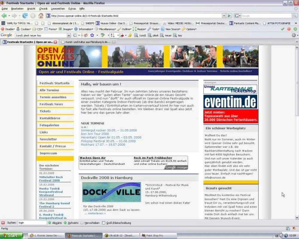Click Abwärts to find the next match

55,223
